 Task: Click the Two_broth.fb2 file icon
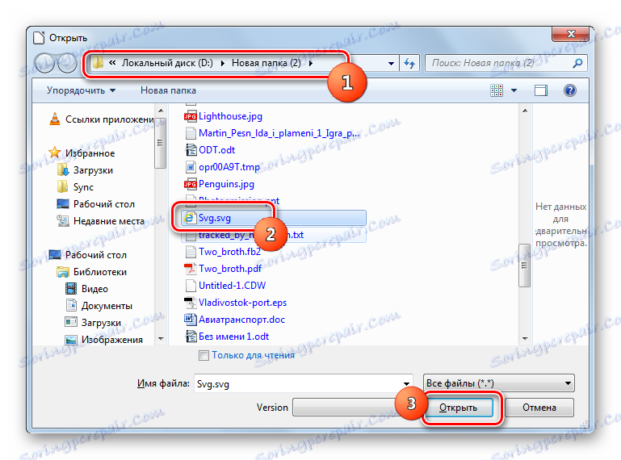tap(191, 252)
